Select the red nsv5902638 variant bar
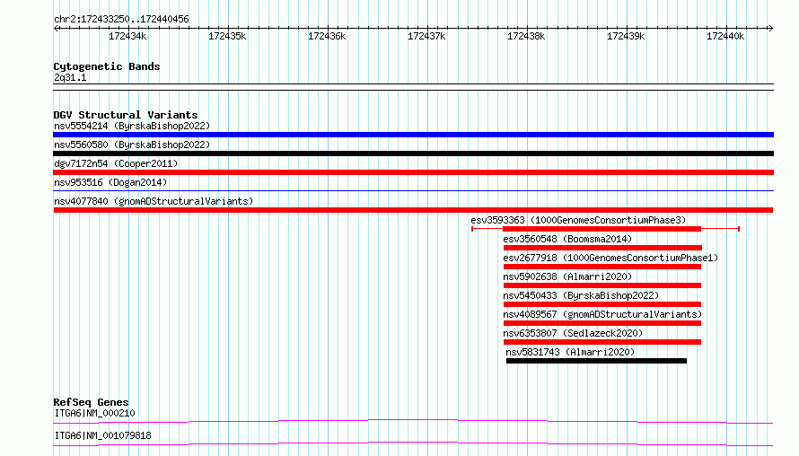 [602, 285]
